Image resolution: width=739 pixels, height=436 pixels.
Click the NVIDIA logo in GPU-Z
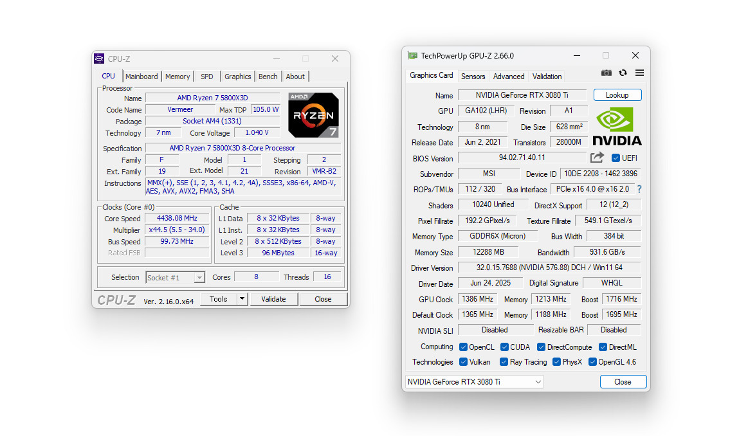coord(617,126)
